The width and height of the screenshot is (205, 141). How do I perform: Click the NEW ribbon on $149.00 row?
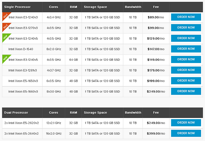click(5, 58)
